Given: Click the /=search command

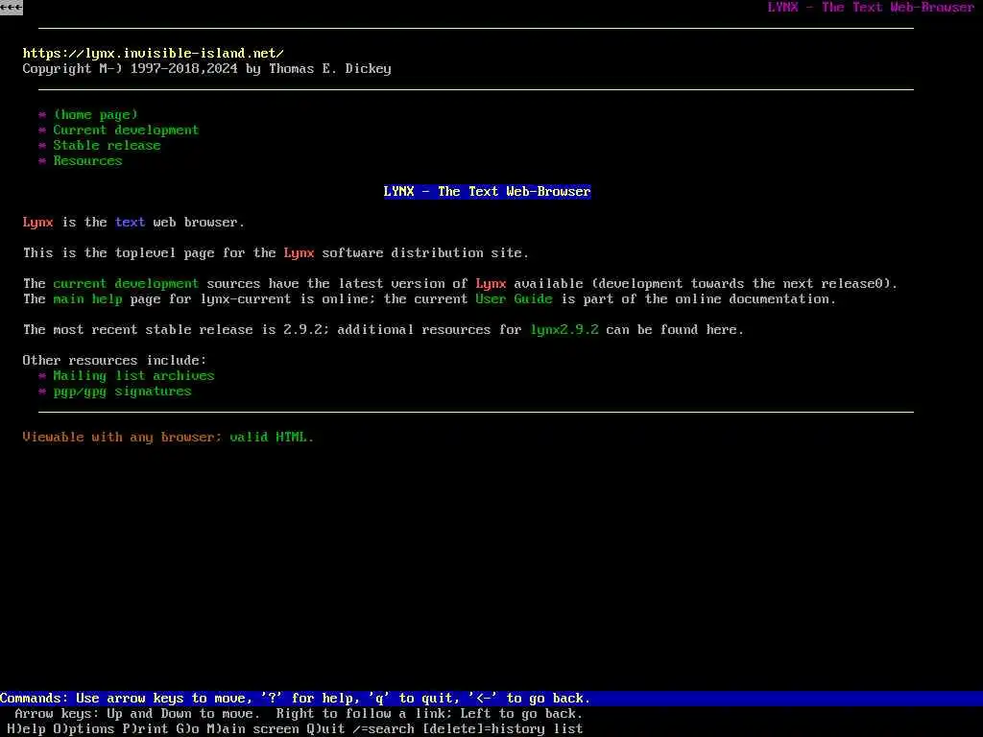Looking at the screenshot, I should coord(383,729).
